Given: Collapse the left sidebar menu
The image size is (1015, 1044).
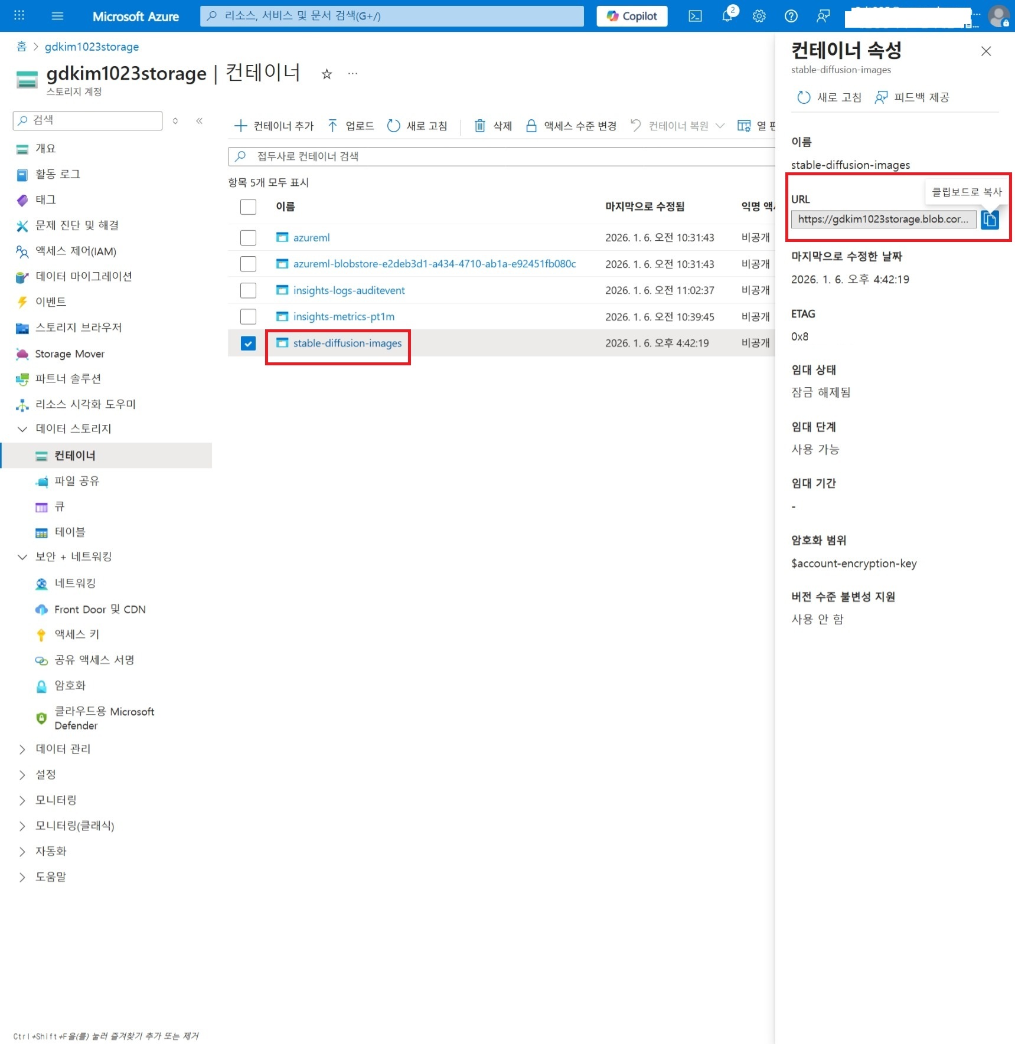Looking at the screenshot, I should click(200, 120).
